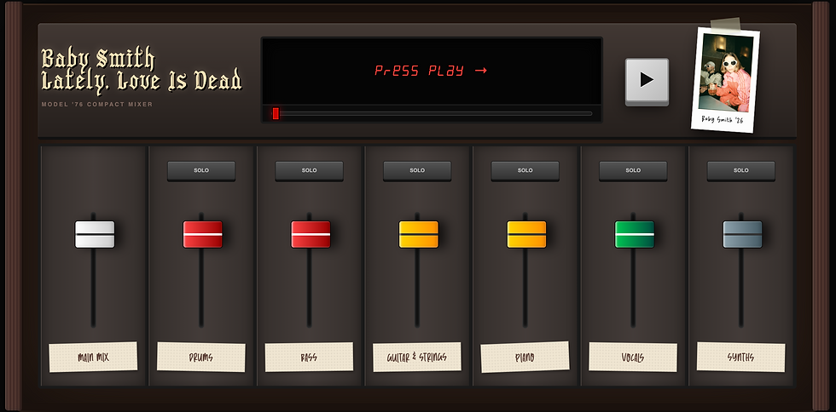Click the red playhead on the progress bar
The width and height of the screenshot is (836, 412).
[276, 113]
